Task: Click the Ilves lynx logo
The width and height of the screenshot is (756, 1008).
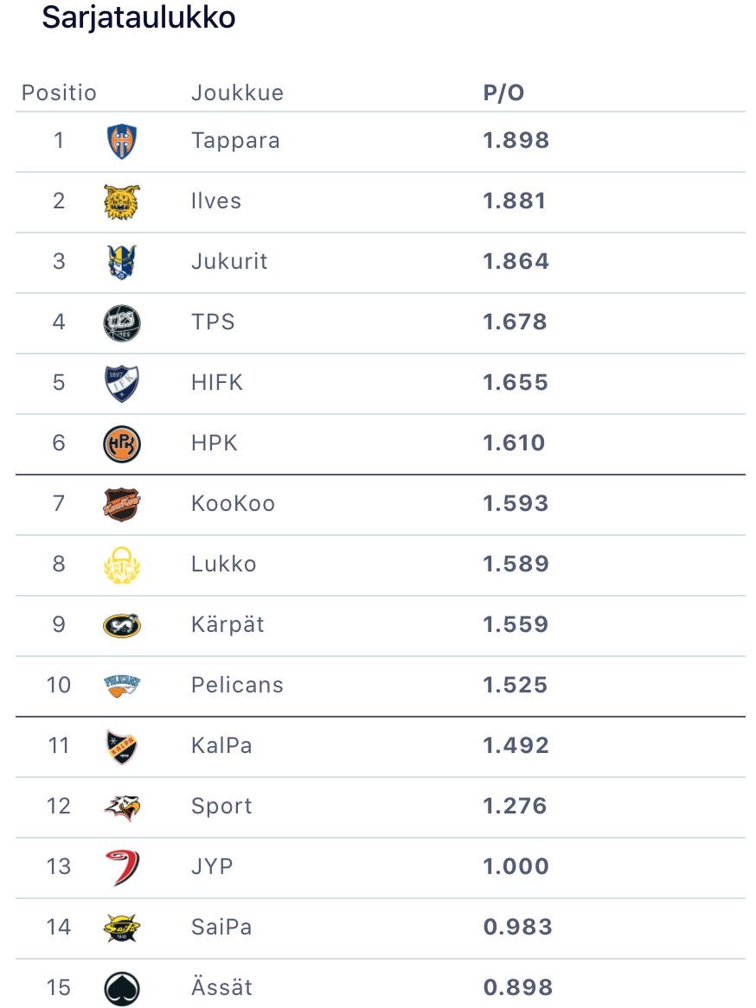Action: (x=121, y=202)
